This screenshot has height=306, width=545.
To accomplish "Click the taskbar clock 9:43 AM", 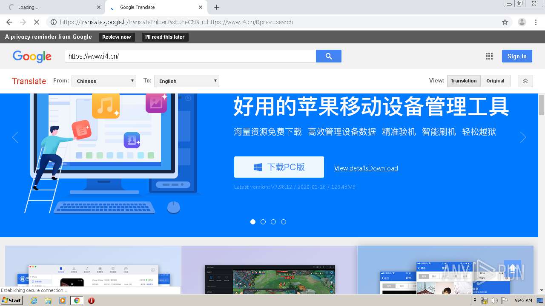I will [523, 300].
